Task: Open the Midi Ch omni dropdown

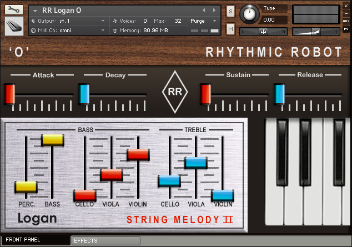Action: pos(103,31)
